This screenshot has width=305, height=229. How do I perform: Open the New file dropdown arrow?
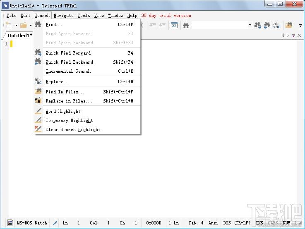pos(16,26)
